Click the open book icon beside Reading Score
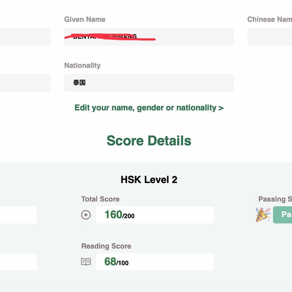292x292 pixels. click(86, 262)
